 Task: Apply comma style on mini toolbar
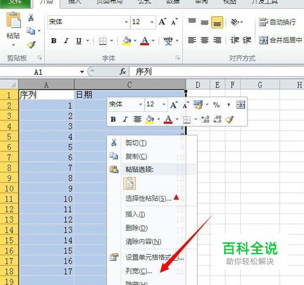pyautogui.click(x=229, y=105)
